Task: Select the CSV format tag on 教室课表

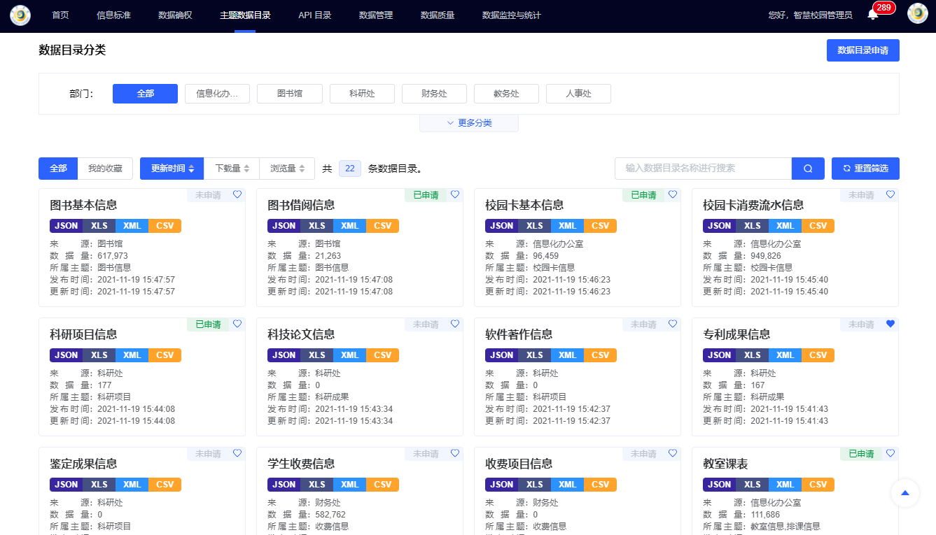Action: [818, 484]
